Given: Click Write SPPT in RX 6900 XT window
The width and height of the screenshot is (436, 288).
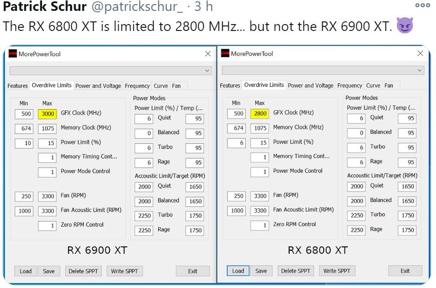Looking at the screenshot, I should pyautogui.click(x=124, y=271).
